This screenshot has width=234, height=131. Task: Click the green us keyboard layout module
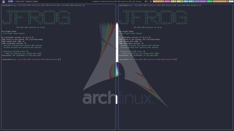coord(210,1)
